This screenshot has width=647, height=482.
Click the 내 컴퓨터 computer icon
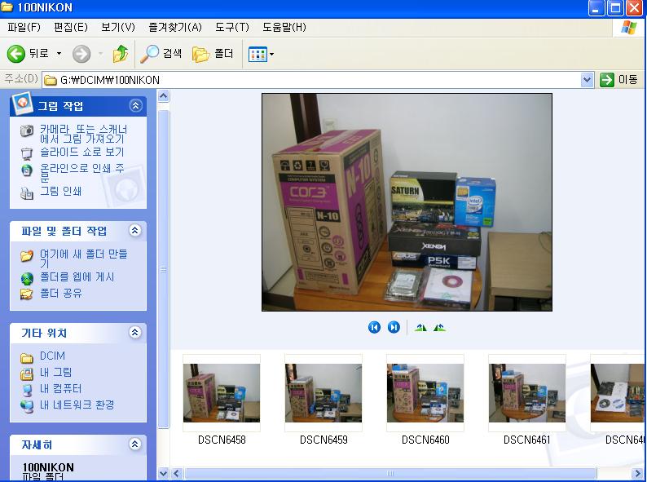pos(27,390)
